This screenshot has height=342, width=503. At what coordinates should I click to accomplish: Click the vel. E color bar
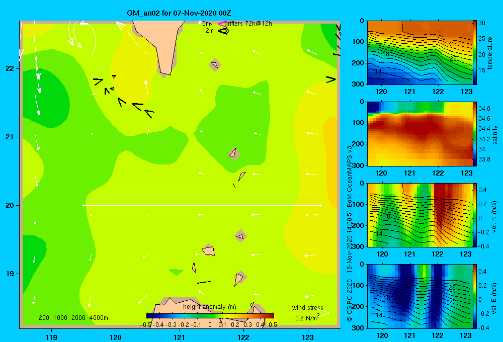475,296
